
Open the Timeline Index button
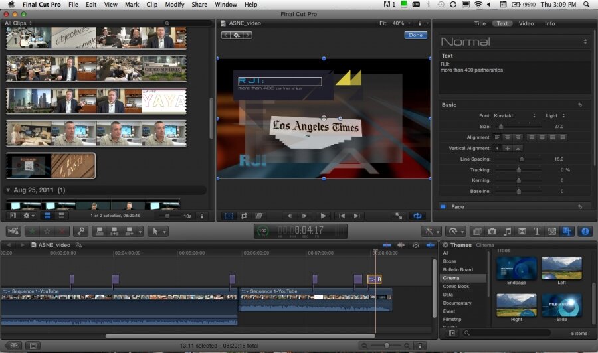click(33, 346)
